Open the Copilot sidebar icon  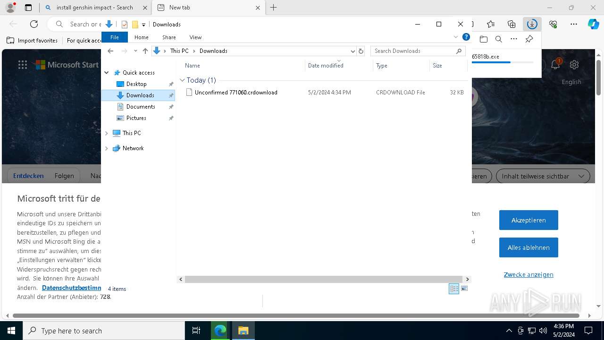tap(593, 24)
